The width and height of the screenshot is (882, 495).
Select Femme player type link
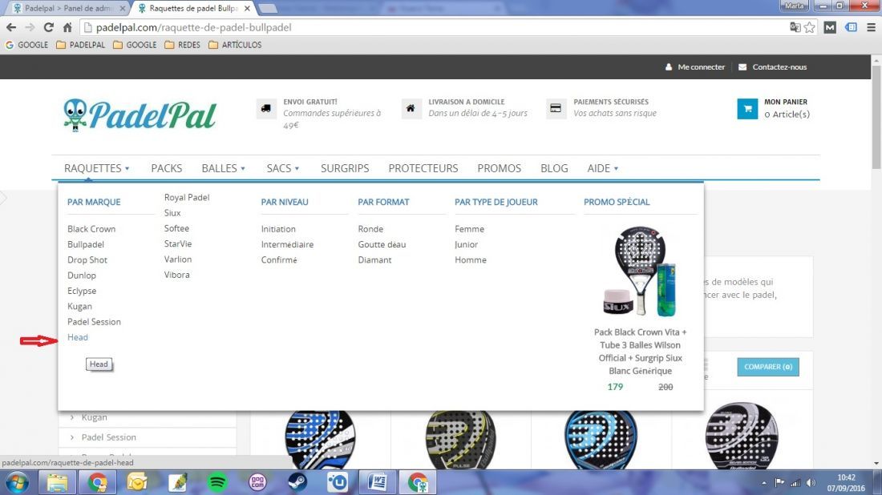469,229
